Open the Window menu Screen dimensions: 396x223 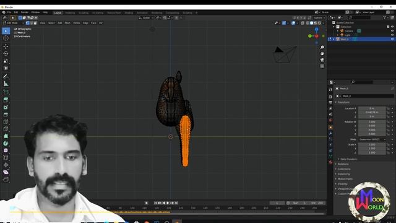(35, 12)
